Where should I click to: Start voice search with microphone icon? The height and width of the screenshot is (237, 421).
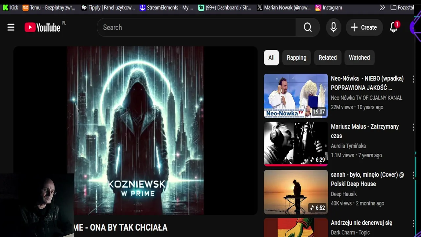click(334, 27)
